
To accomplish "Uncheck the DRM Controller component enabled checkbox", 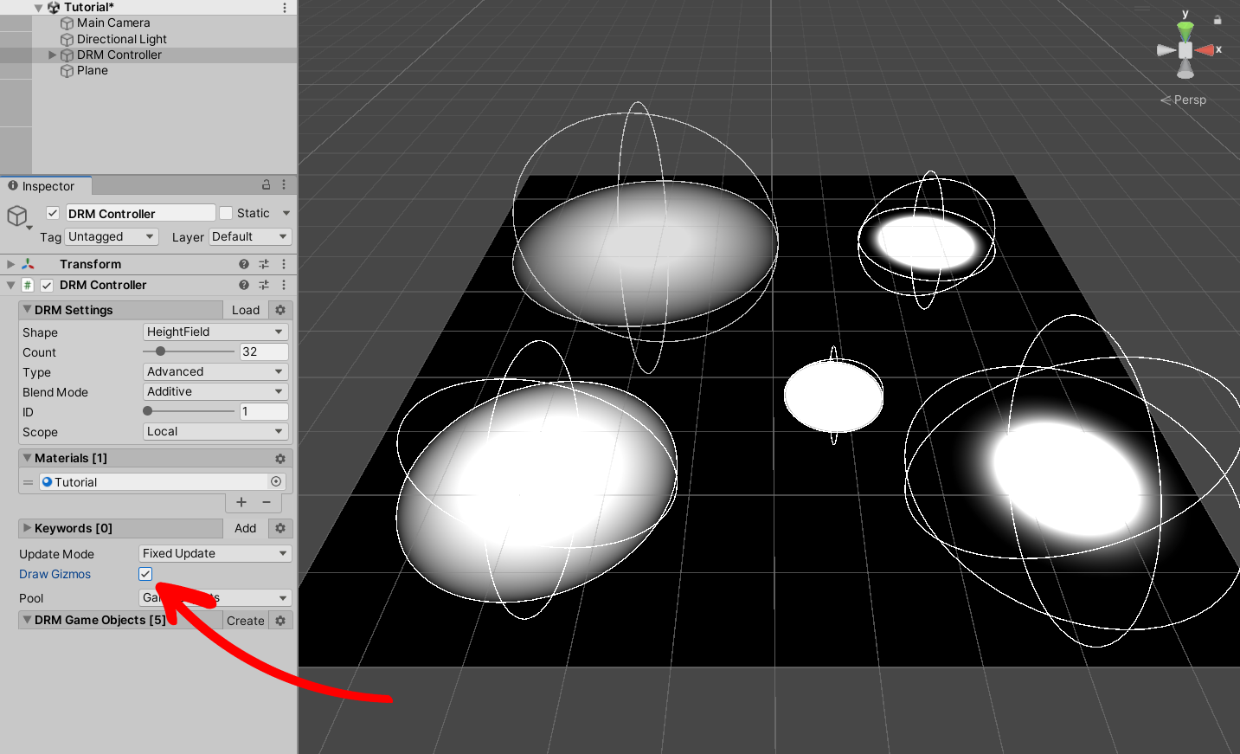I will [47, 285].
